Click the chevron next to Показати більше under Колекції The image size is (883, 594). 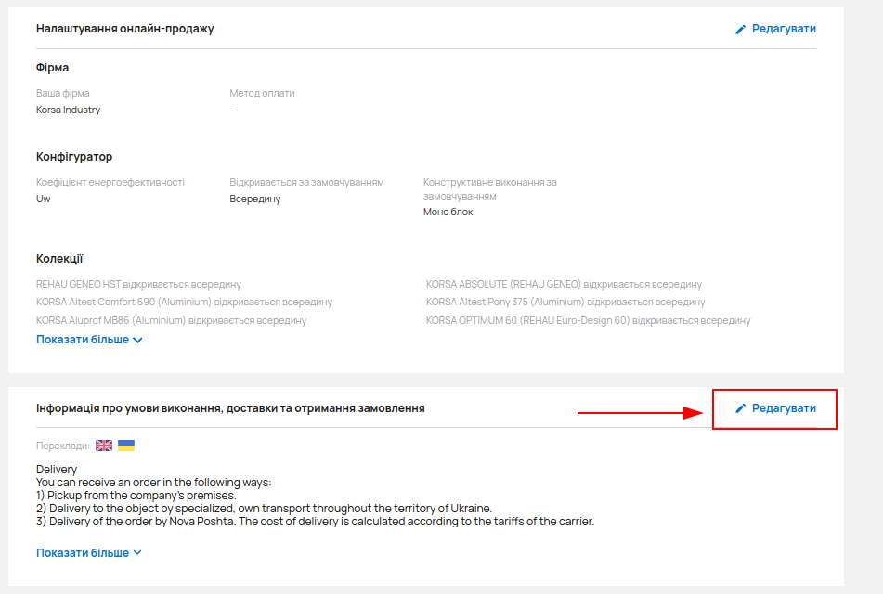pyautogui.click(x=137, y=340)
